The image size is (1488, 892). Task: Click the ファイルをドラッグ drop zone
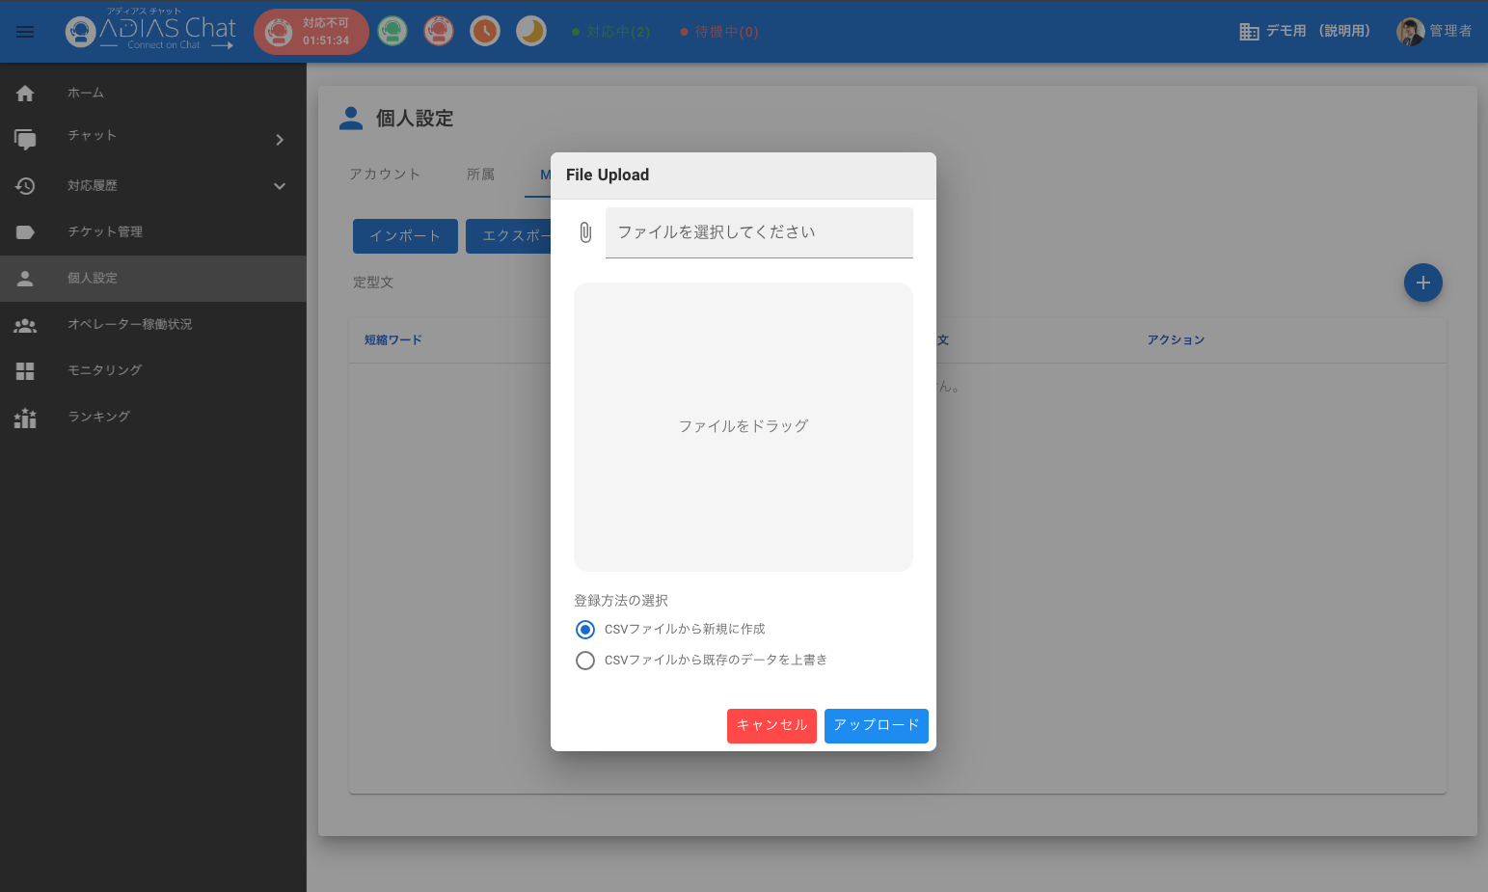point(743,426)
